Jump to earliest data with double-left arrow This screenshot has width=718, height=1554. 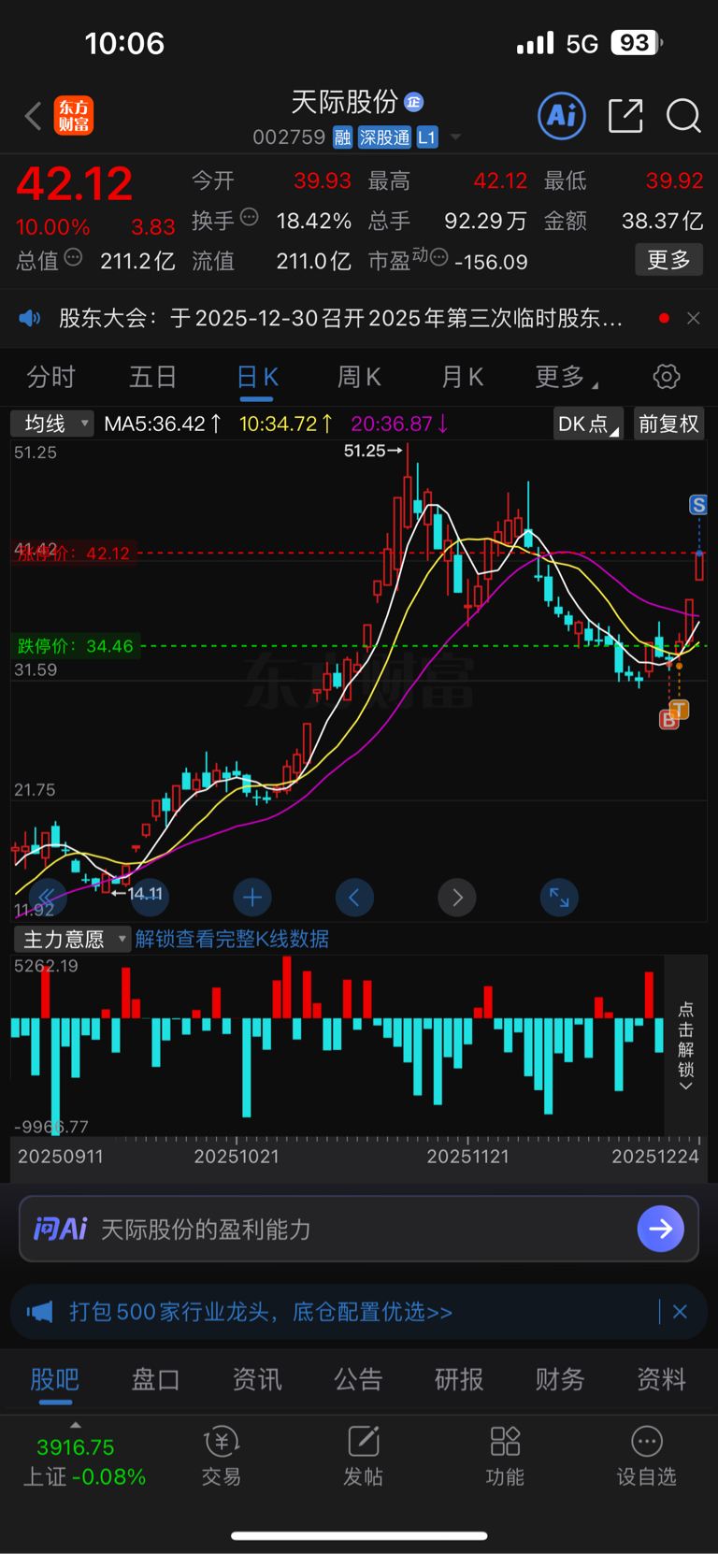[47, 898]
